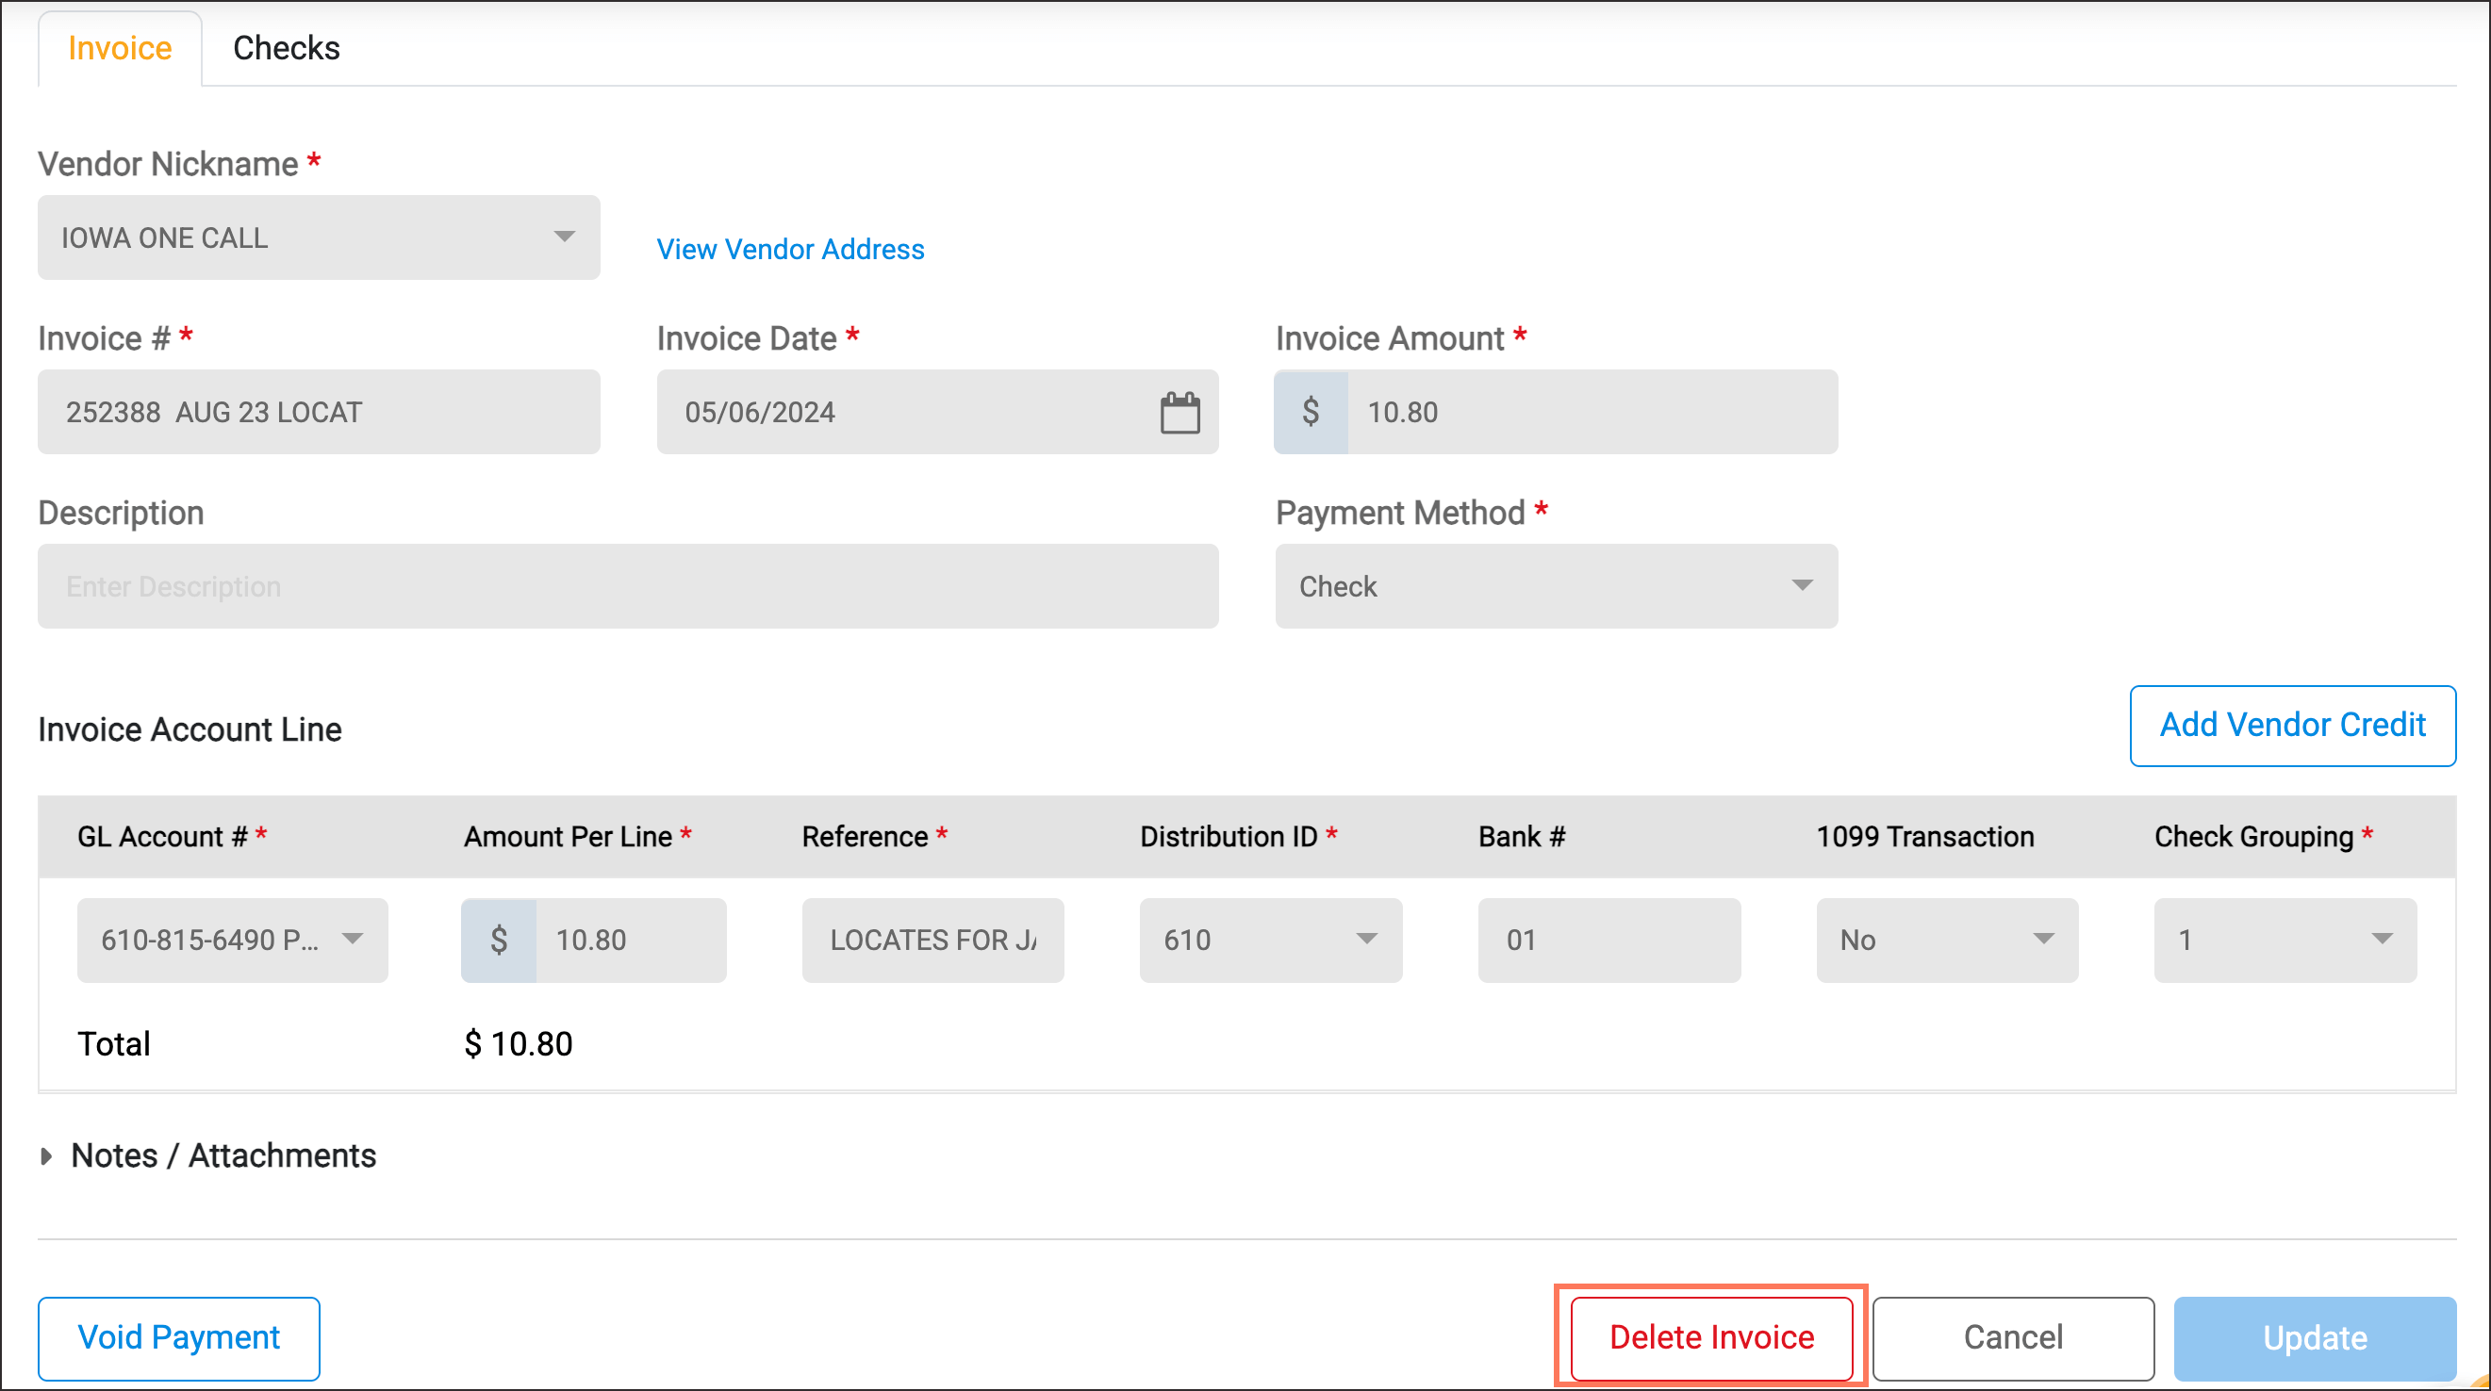Open the Payment Method dropdown set to Check

1556,586
